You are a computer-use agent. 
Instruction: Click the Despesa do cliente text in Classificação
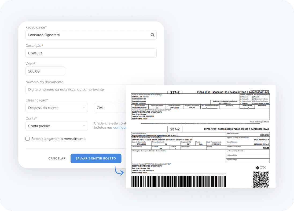(x=43, y=108)
